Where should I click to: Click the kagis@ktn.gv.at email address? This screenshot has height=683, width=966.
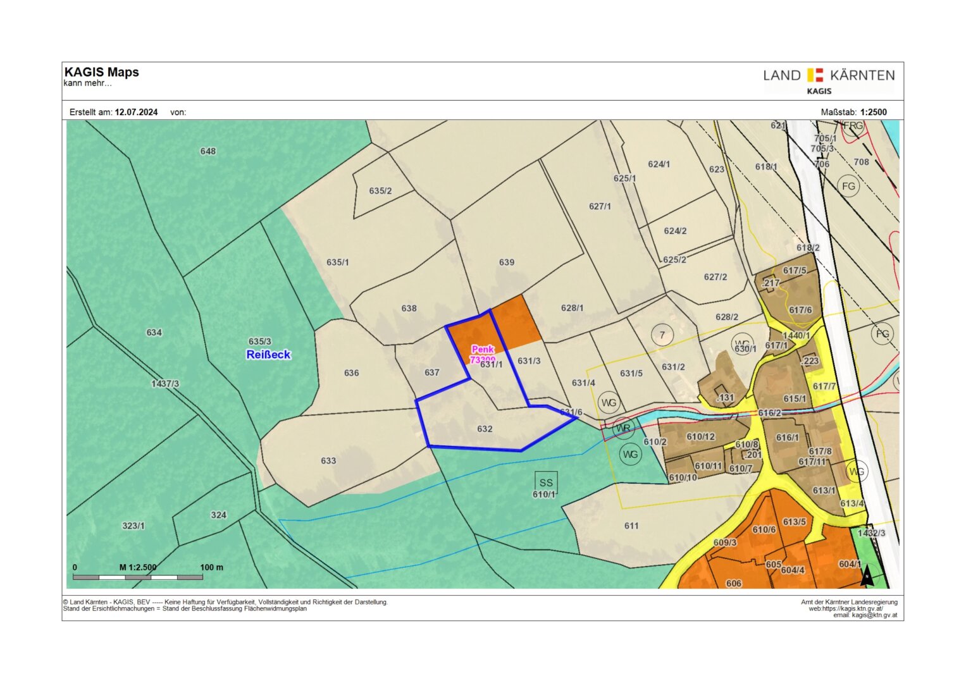coord(874,615)
